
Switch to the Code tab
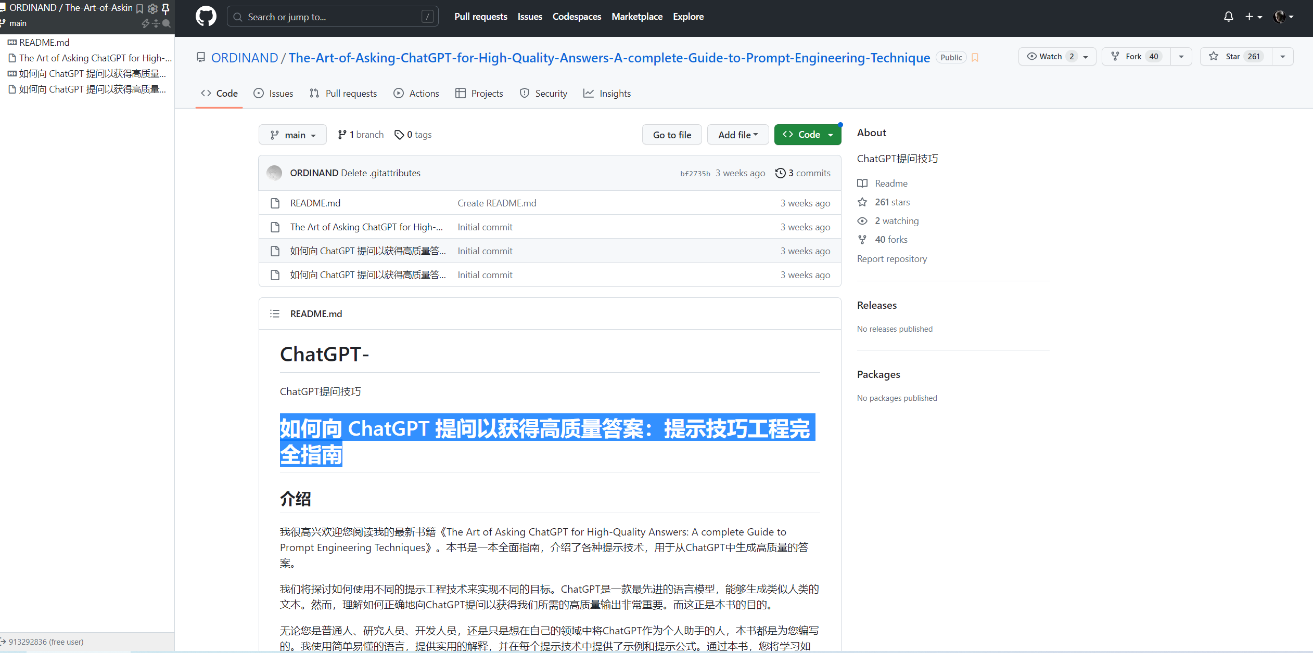(x=219, y=94)
